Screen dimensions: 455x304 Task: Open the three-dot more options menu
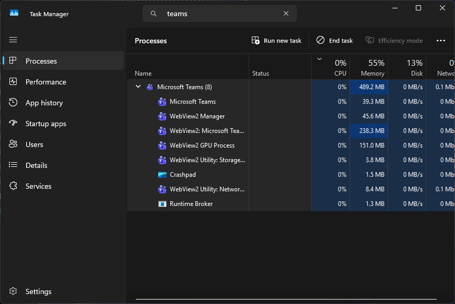click(x=440, y=41)
